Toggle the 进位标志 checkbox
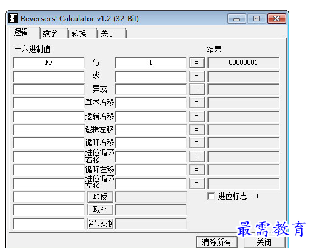The width and height of the screenshot is (311, 248). click(211, 196)
